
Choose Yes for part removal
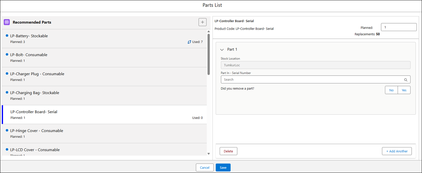point(404,90)
